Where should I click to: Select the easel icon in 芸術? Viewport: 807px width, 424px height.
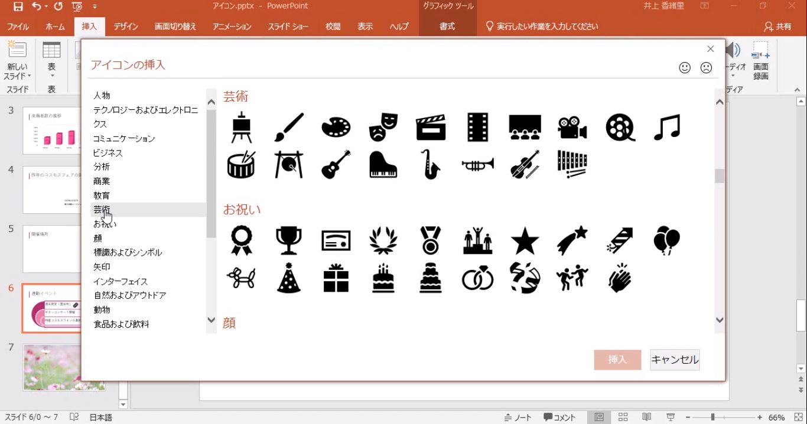(241, 127)
